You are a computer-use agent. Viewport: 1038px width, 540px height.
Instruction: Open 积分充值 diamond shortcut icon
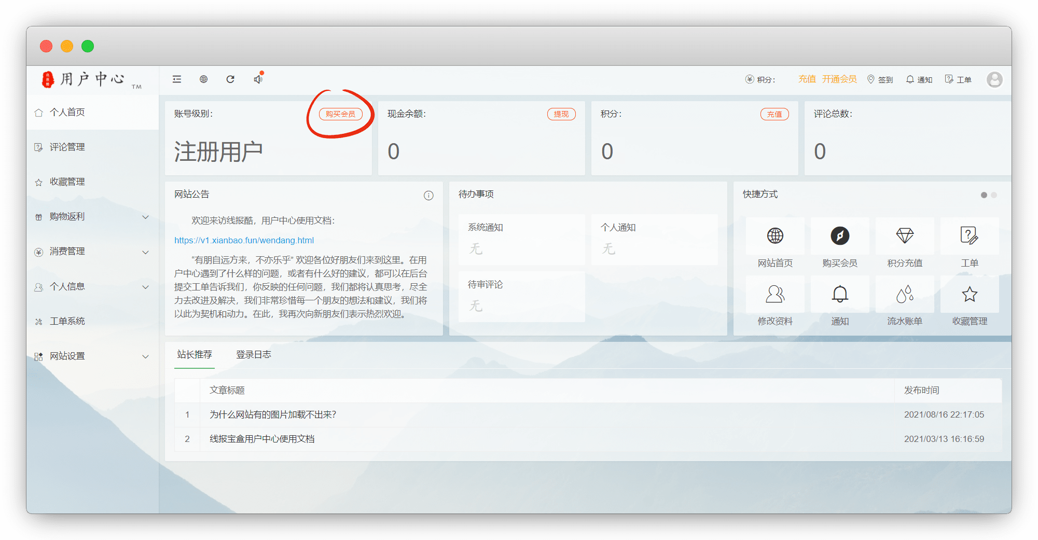[904, 236]
